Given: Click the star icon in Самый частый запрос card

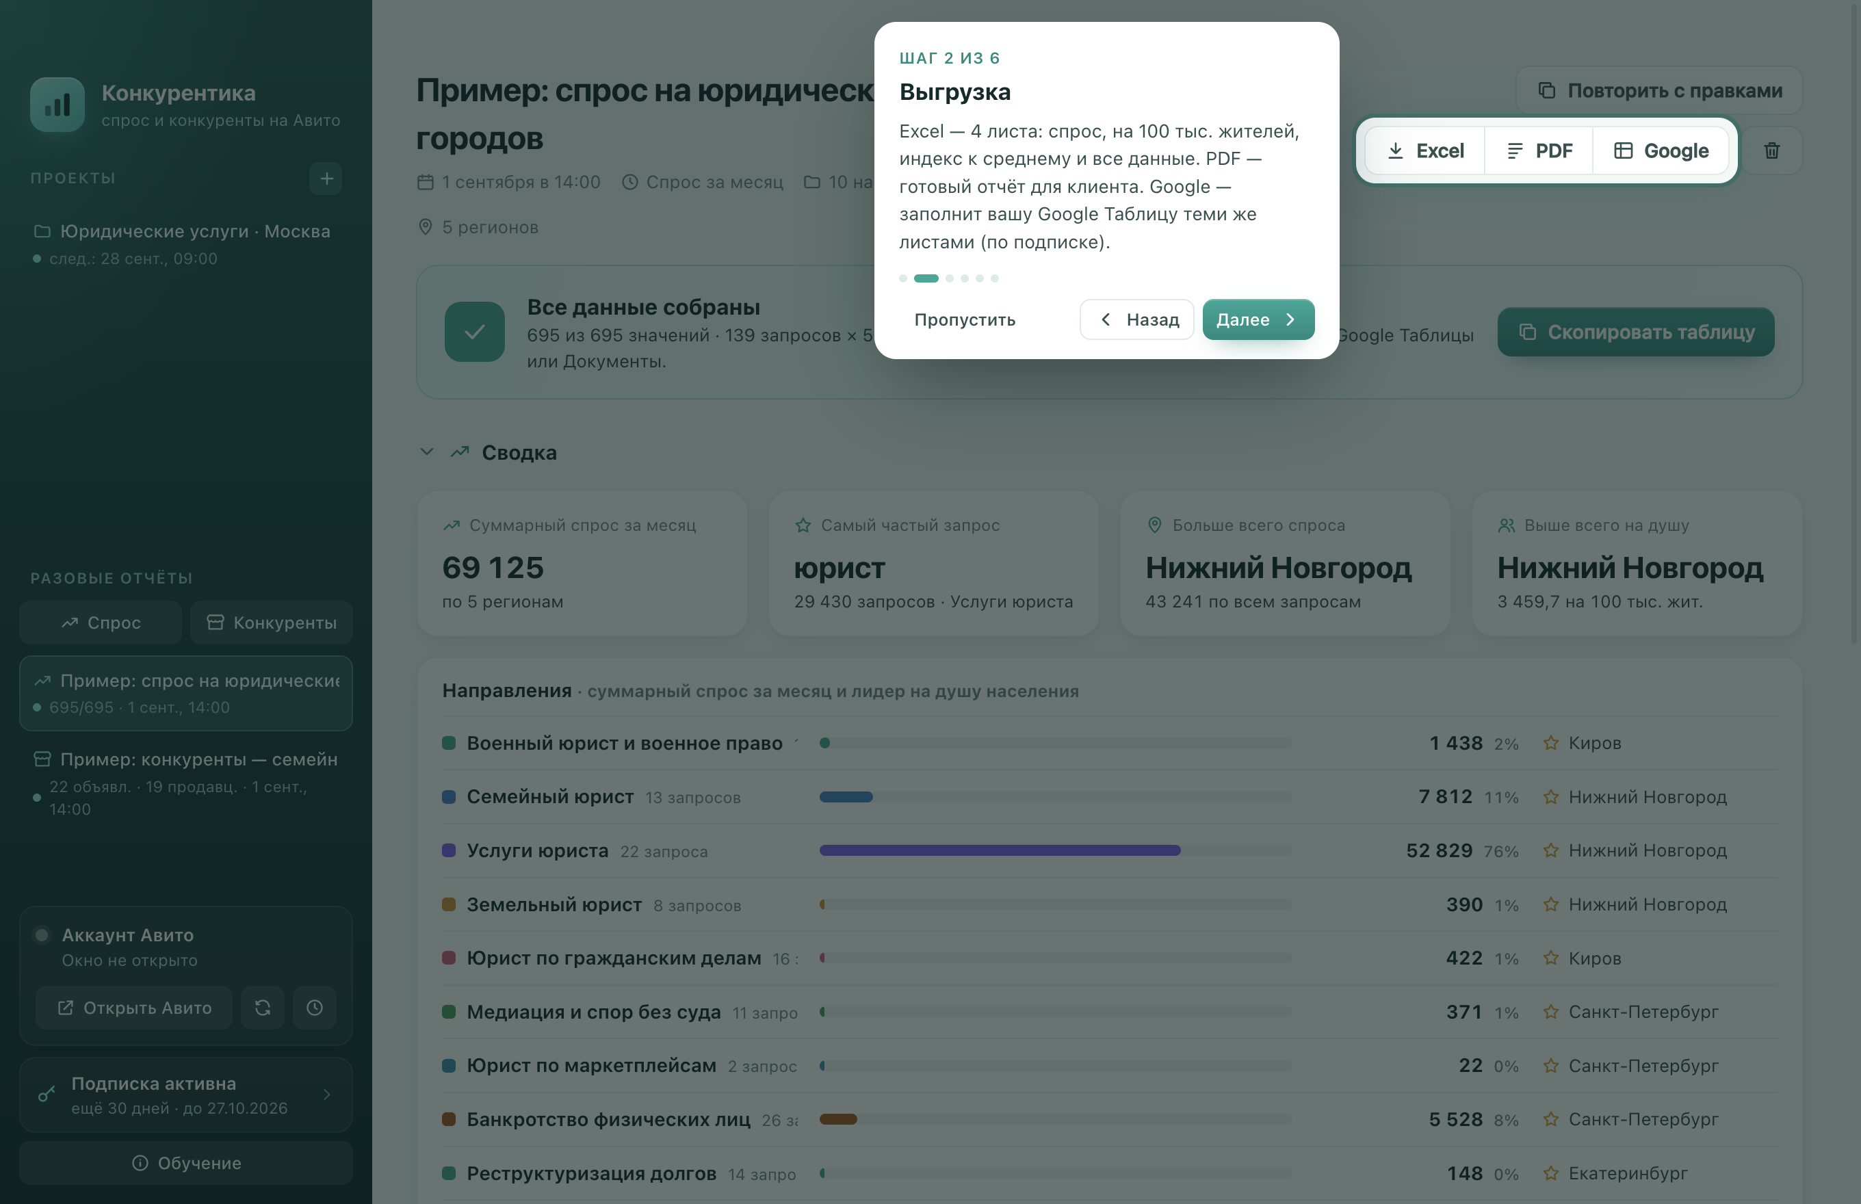Looking at the screenshot, I should [x=803, y=525].
